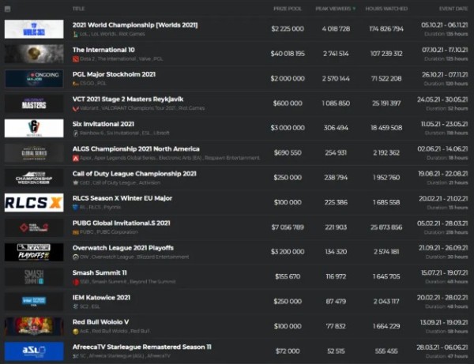Open the PGL Major ongoing thumbnail
Screen dimensions: 474x364
coord(34,78)
